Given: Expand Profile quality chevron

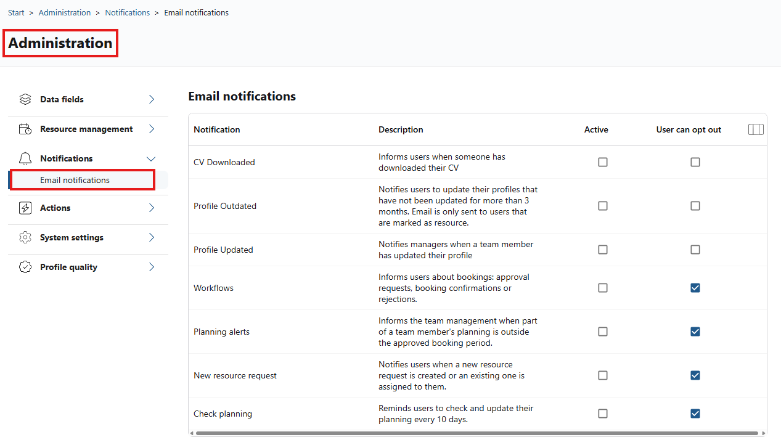Looking at the screenshot, I should (x=152, y=267).
